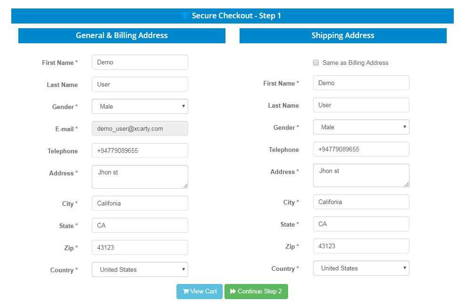This screenshot has width=466, height=308.
Task: Click the cart icon on View Cart
Action: pos(186,292)
